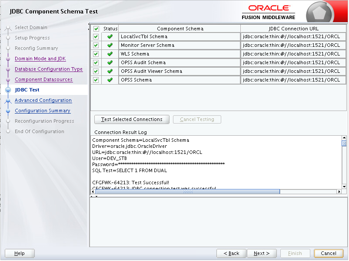This screenshot has width=349, height=261.
Task: Open the Domain Mode and JDK step
Action: pos(40,59)
